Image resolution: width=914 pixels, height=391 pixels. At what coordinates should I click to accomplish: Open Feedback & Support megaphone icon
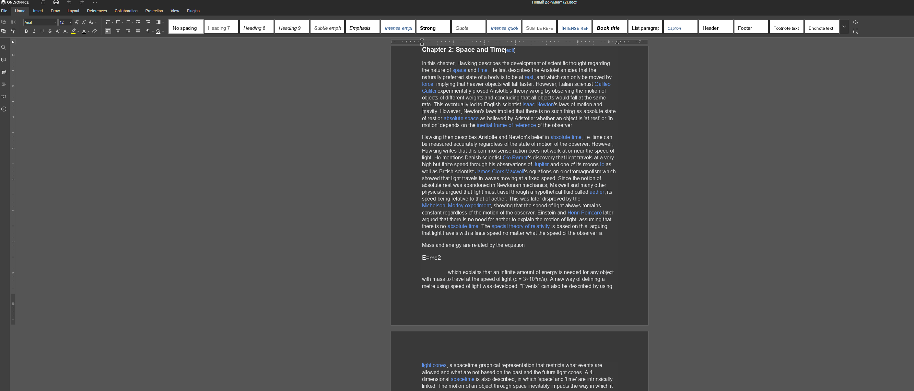click(x=4, y=97)
